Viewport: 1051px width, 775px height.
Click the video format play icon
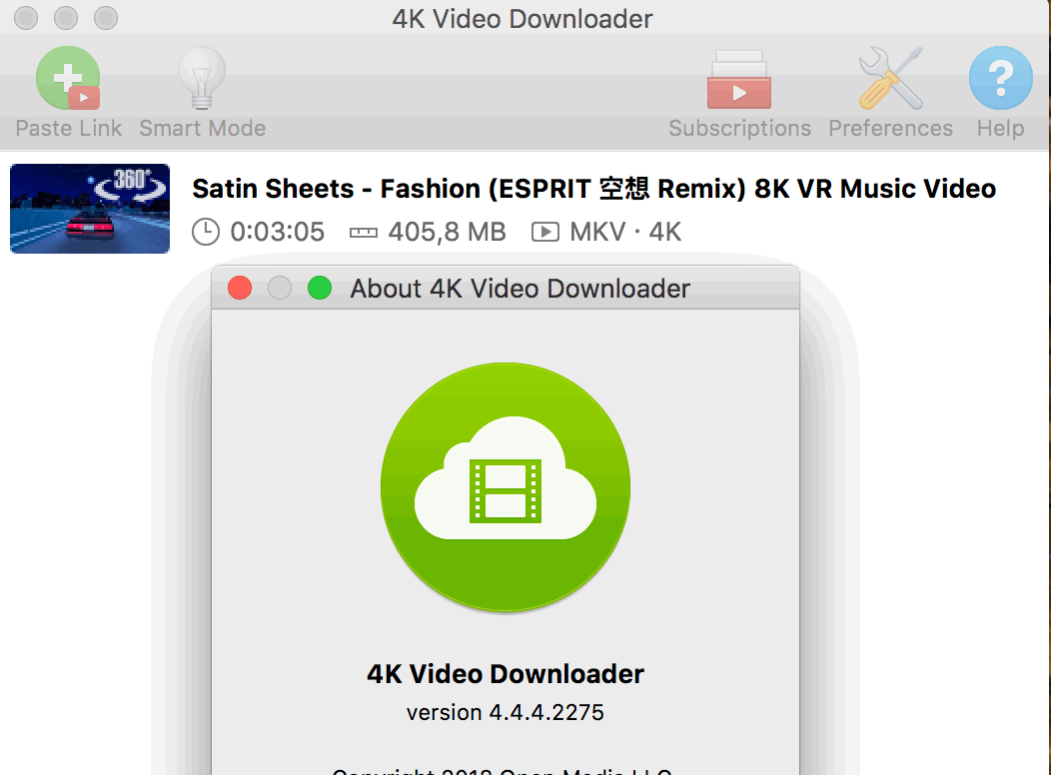[544, 233]
